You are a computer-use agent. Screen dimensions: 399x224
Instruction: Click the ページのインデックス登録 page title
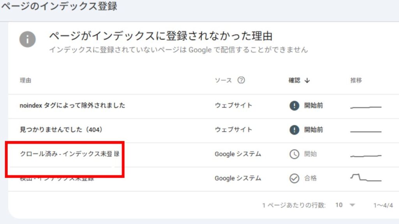(x=59, y=6)
